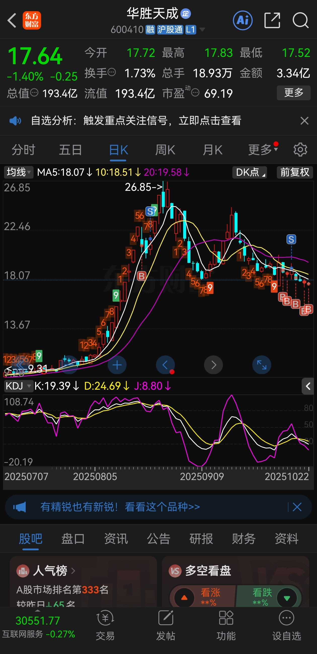Tap the 30551.77 index value
Viewport: 317px width, 654px height.
tap(37, 621)
